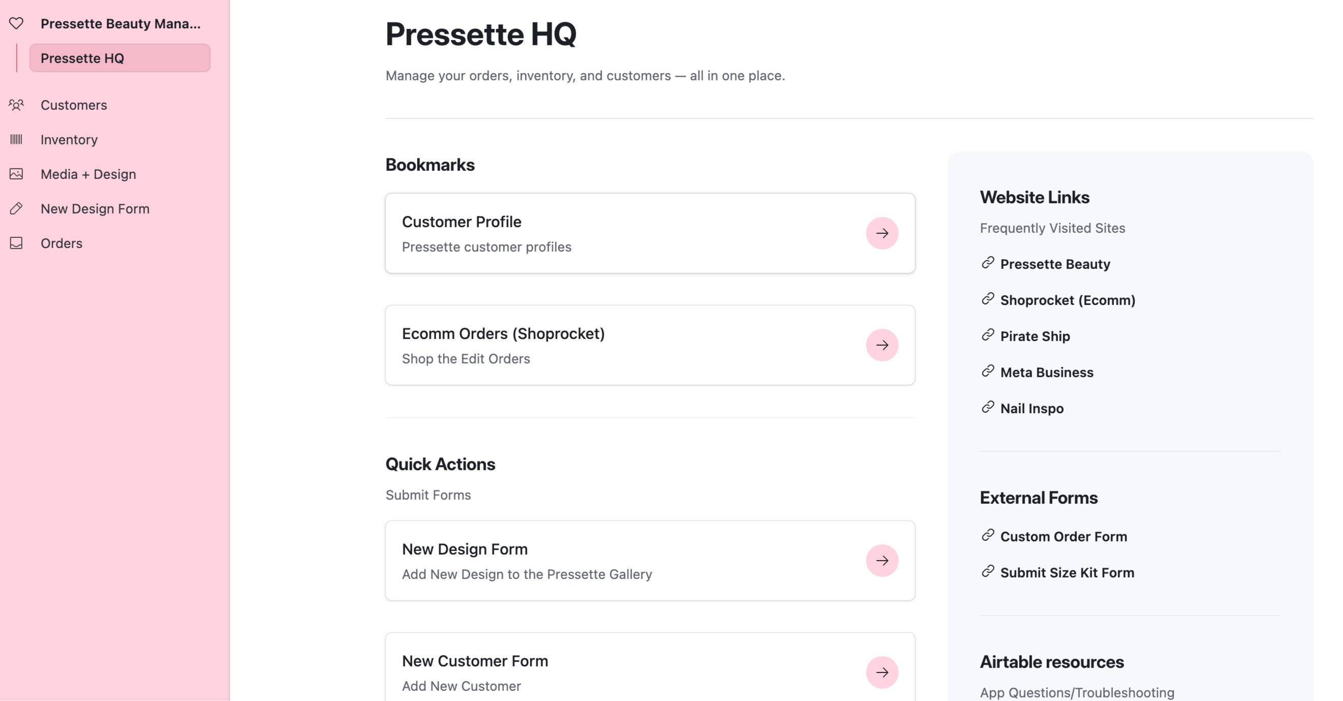Open Customer Profile with its arrow button
This screenshot has height=701, width=1343.
[881, 233]
